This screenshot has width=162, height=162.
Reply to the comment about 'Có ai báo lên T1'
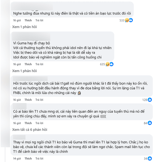(39, 123)
